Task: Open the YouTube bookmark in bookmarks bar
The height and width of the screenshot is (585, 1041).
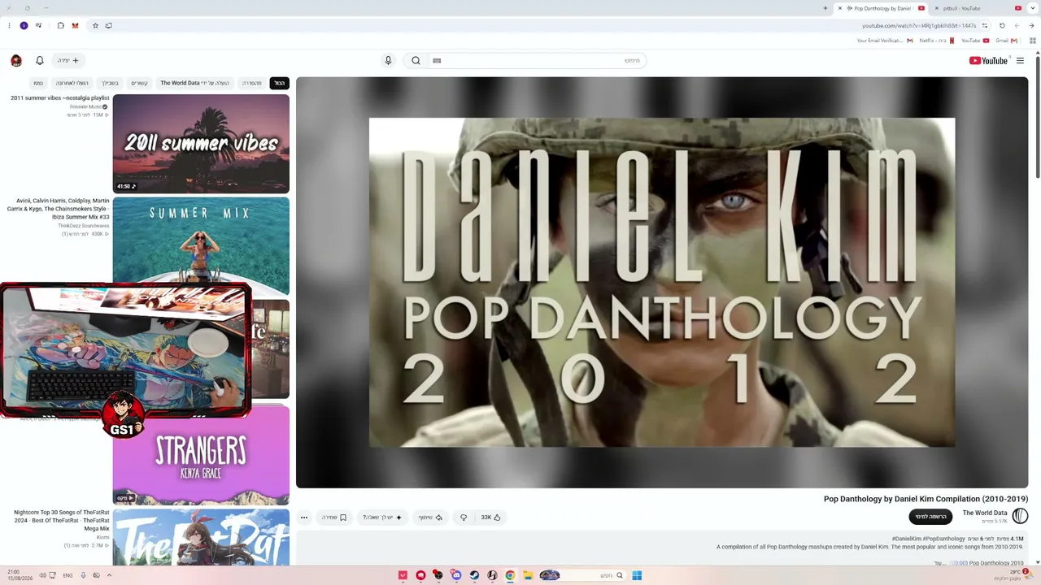Action: pyautogui.click(x=975, y=41)
